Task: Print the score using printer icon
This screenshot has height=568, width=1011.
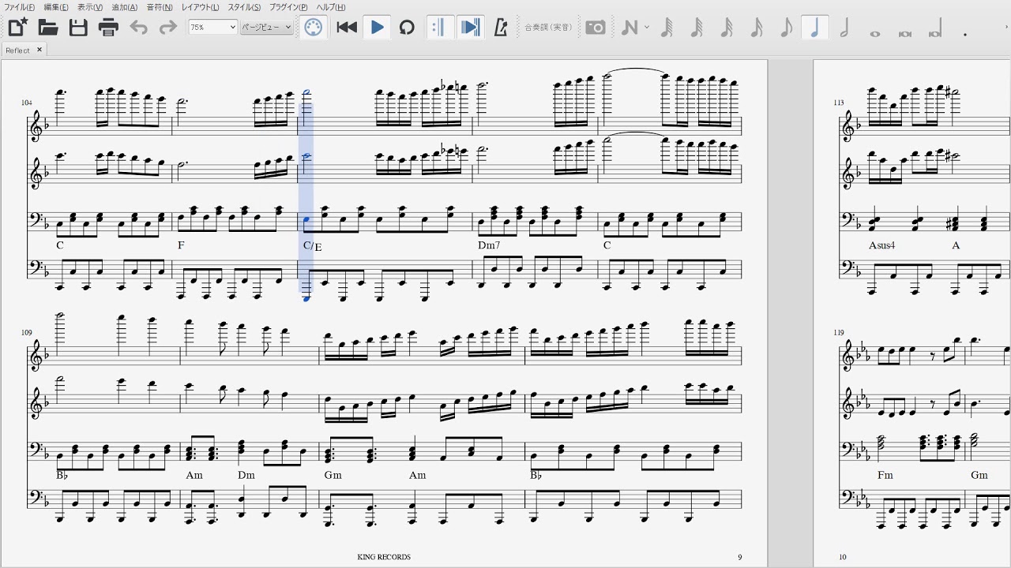Action: click(108, 28)
